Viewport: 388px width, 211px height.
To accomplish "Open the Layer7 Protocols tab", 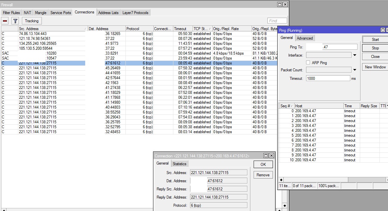I will click(135, 13).
